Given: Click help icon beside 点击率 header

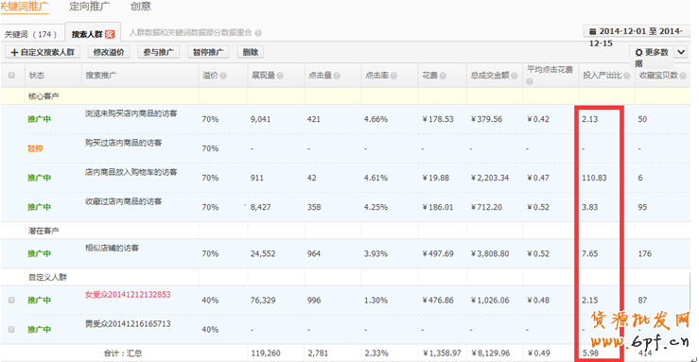Looking at the screenshot, I should pos(393,76).
